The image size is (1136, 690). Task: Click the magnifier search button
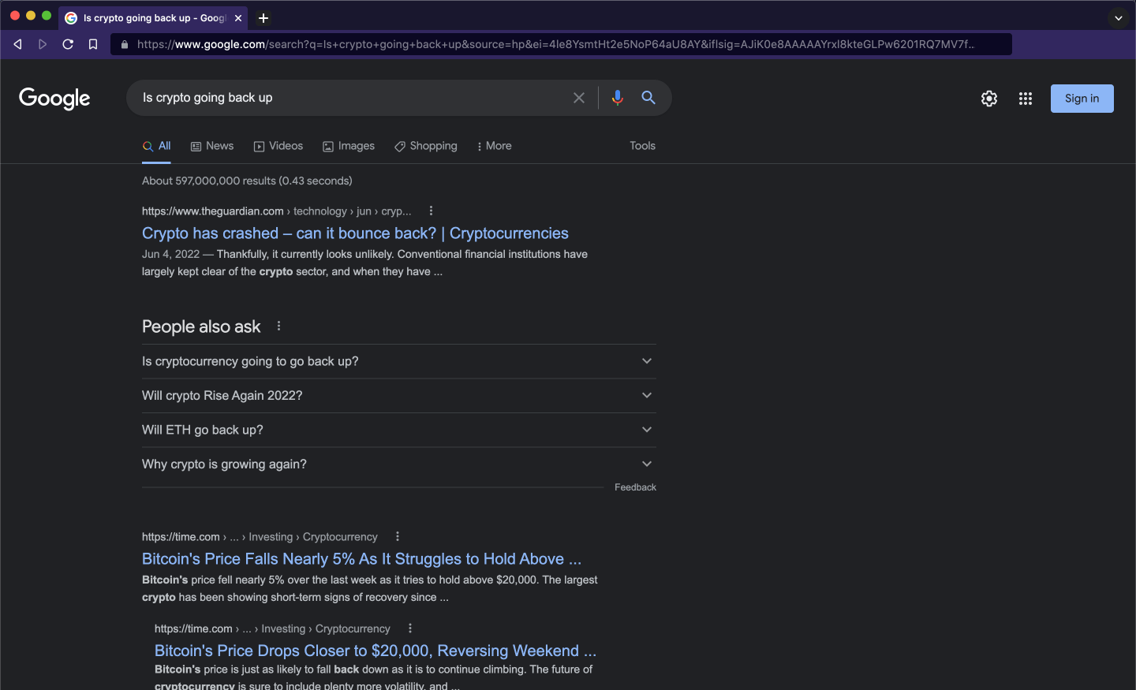click(x=648, y=98)
